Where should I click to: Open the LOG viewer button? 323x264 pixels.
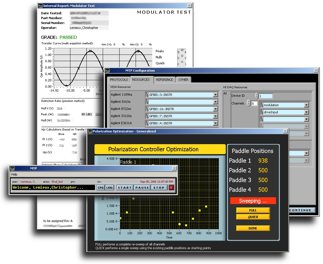pos(109,187)
